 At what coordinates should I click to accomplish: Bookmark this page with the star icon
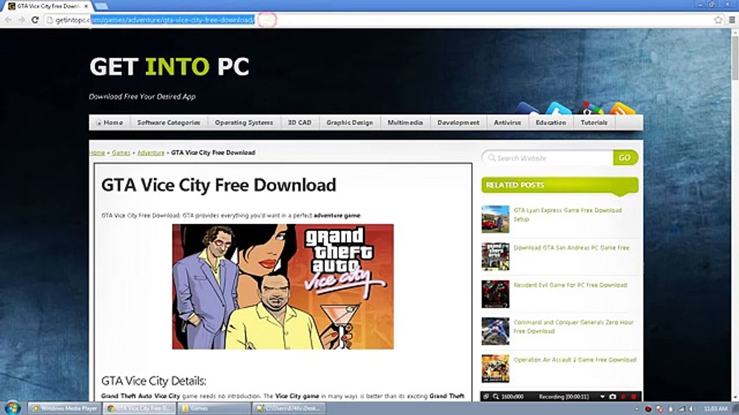click(x=718, y=20)
